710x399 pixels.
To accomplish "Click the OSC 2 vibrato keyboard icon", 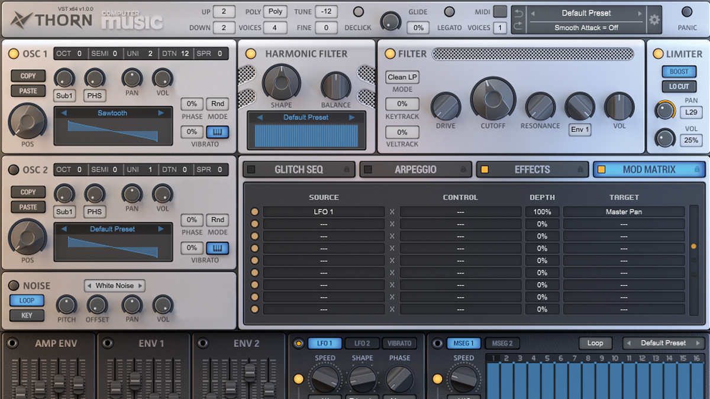I will (x=218, y=248).
